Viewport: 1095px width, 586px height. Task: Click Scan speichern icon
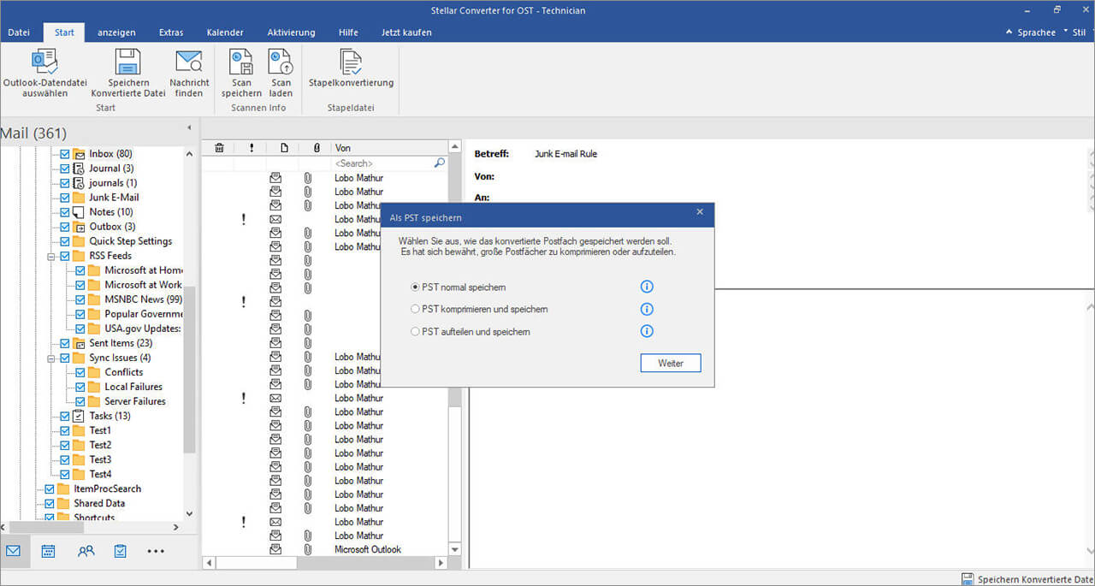tap(241, 61)
